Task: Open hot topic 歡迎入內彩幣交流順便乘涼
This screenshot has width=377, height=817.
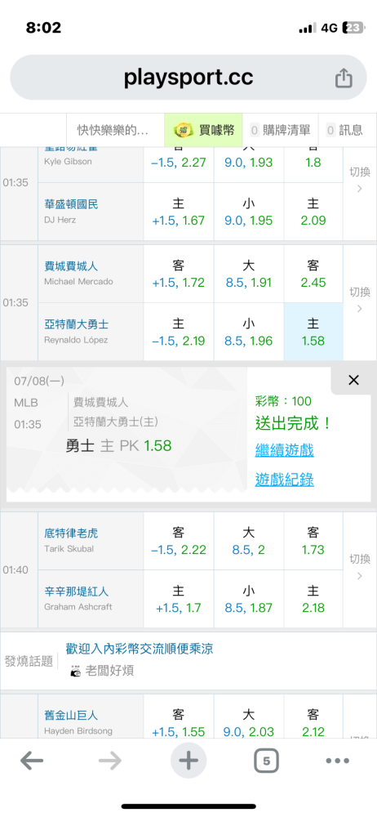Action: 139,649
